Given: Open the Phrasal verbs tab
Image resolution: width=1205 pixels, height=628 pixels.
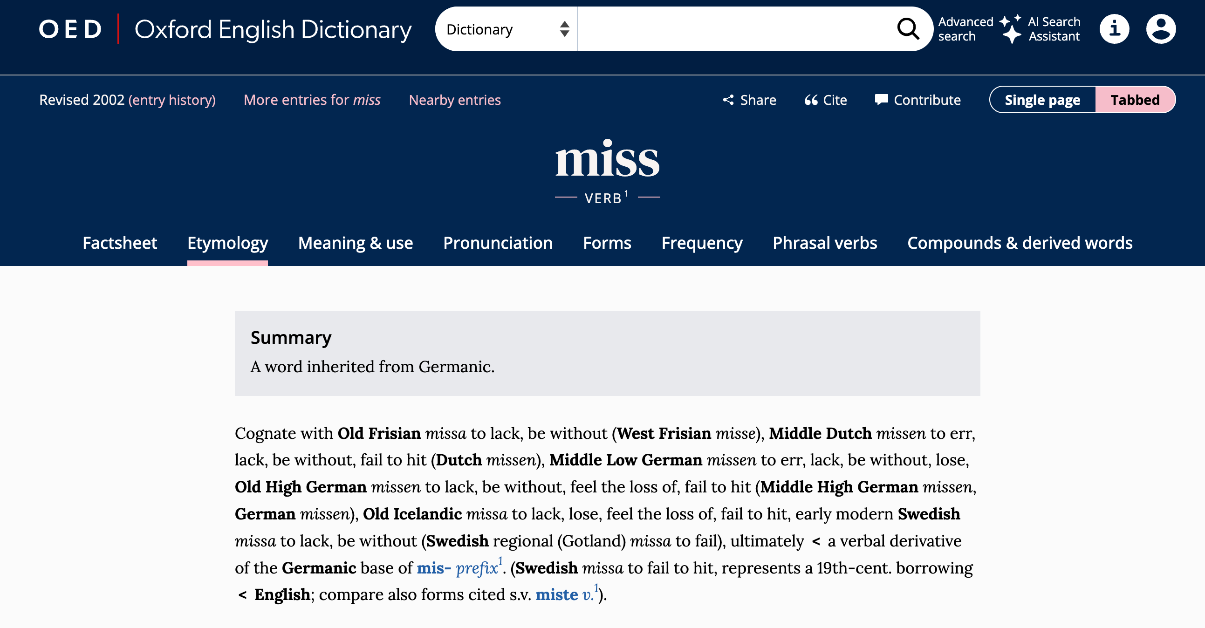Looking at the screenshot, I should click(825, 243).
